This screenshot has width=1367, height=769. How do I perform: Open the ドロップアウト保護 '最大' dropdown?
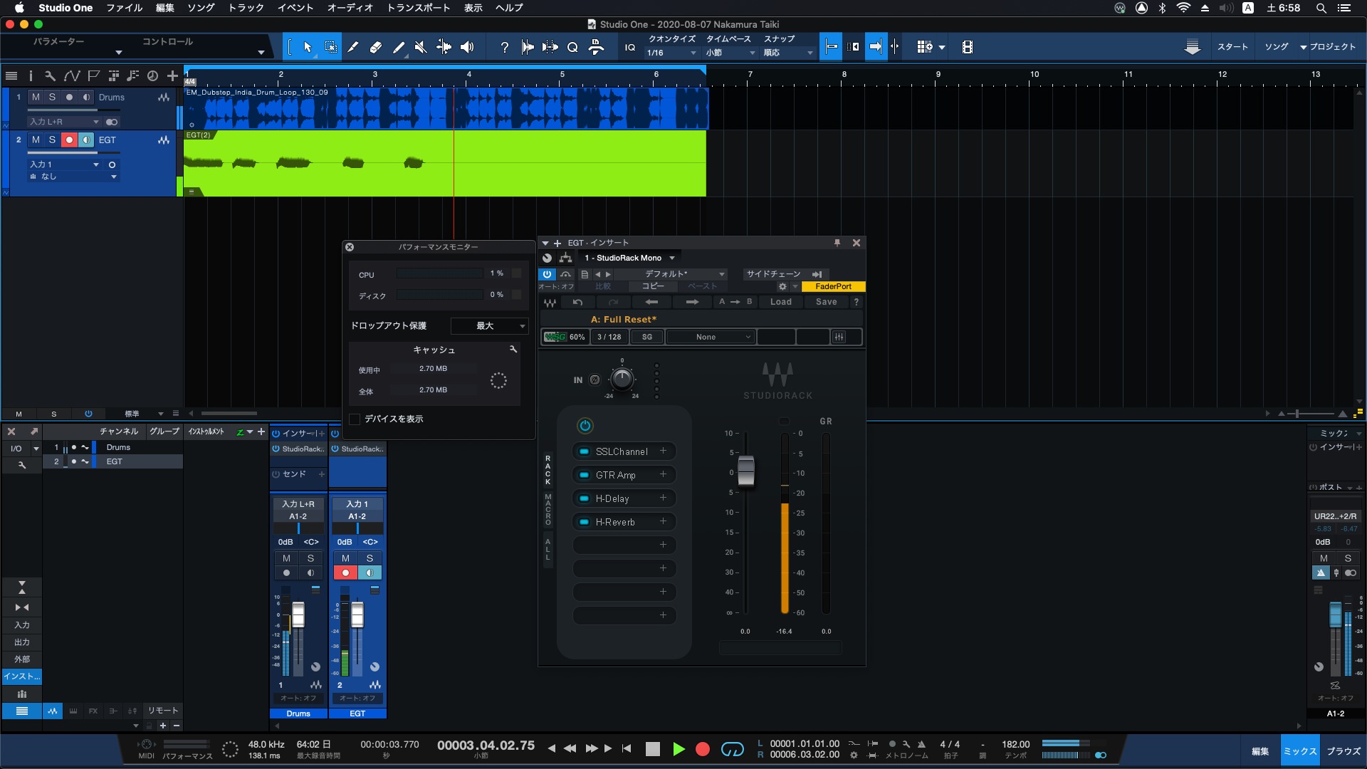click(489, 326)
